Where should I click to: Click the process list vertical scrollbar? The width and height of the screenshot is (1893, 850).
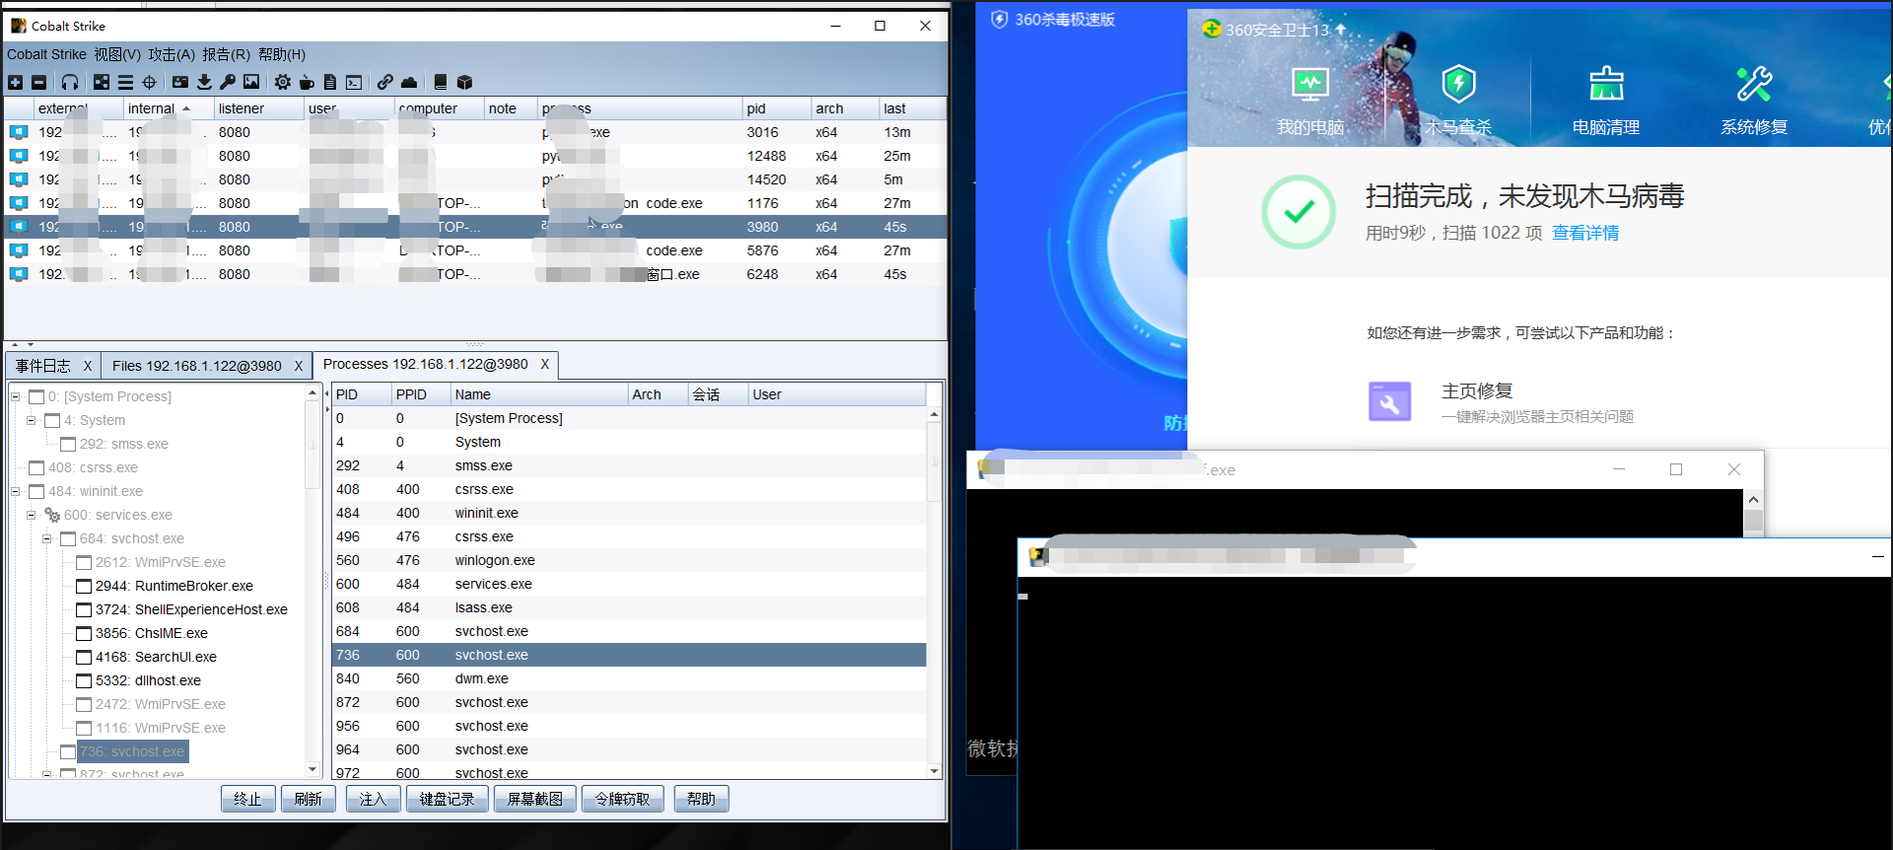tap(934, 592)
